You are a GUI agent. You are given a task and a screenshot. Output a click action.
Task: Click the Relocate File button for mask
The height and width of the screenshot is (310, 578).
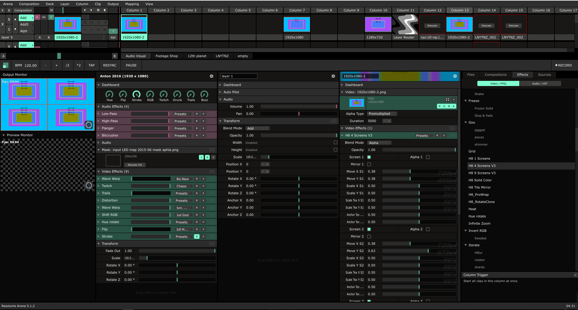pyautogui.click(x=135, y=165)
